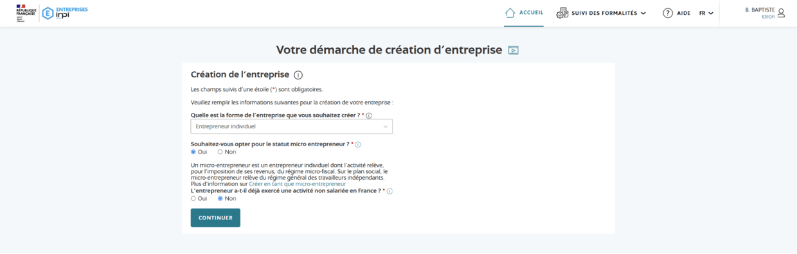Select Non for activité non salariée
797x254 pixels.
point(220,199)
